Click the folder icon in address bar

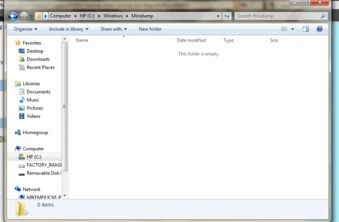(x=39, y=16)
